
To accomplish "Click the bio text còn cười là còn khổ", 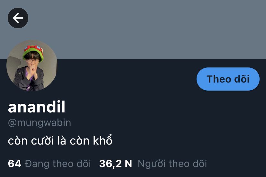I will 60,140.
